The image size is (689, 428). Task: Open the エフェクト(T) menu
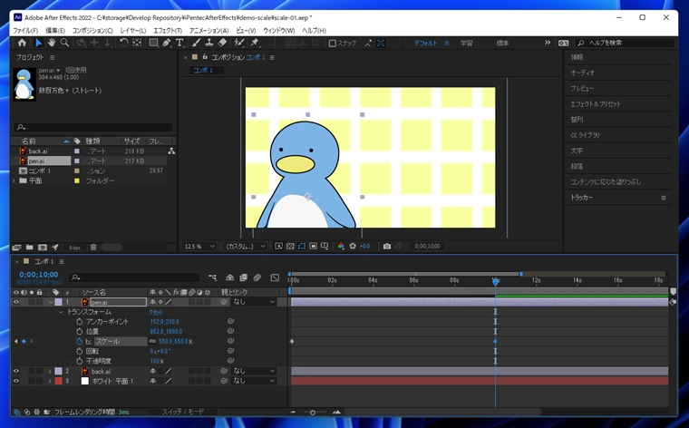point(167,31)
